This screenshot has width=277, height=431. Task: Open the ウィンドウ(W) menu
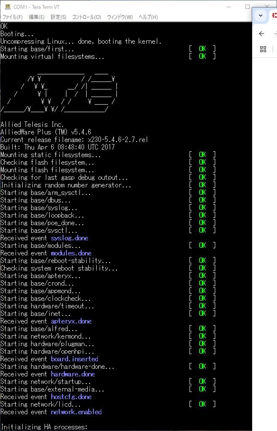click(120, 17)
